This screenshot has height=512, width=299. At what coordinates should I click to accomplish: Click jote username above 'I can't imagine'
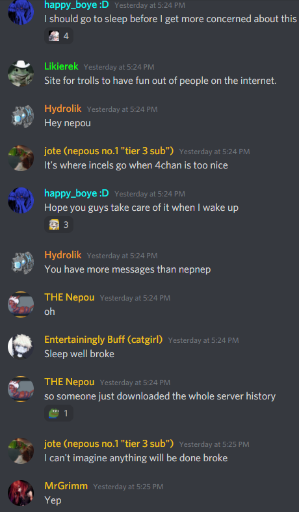coord(109,444)
